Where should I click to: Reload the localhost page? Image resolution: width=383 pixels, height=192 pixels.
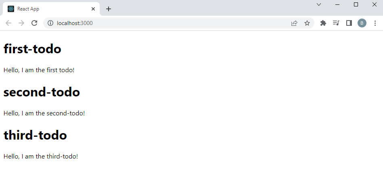point(34,23)
